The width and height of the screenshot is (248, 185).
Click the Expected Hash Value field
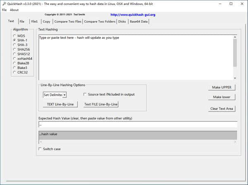137,124
